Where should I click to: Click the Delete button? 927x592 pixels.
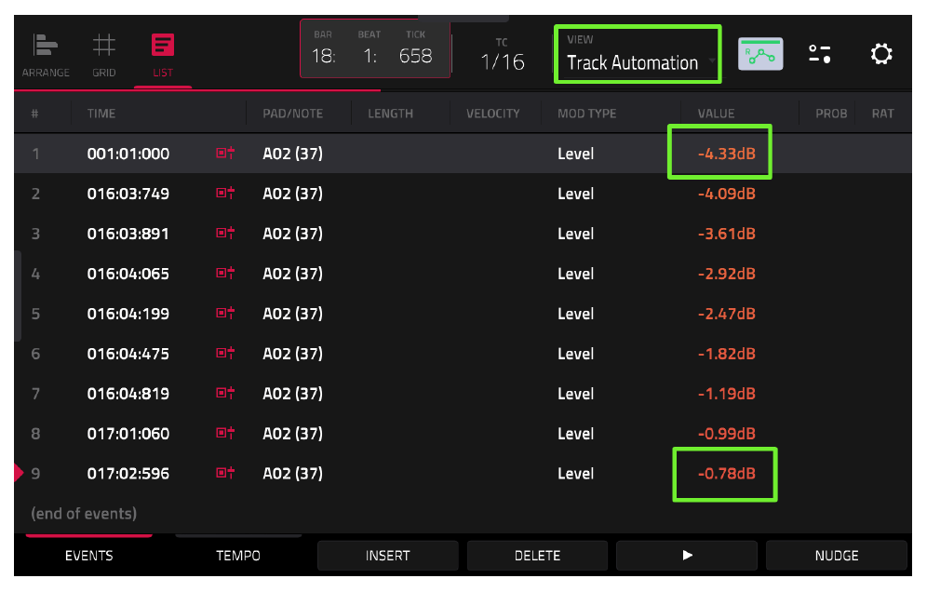click(x=537, y=556)
